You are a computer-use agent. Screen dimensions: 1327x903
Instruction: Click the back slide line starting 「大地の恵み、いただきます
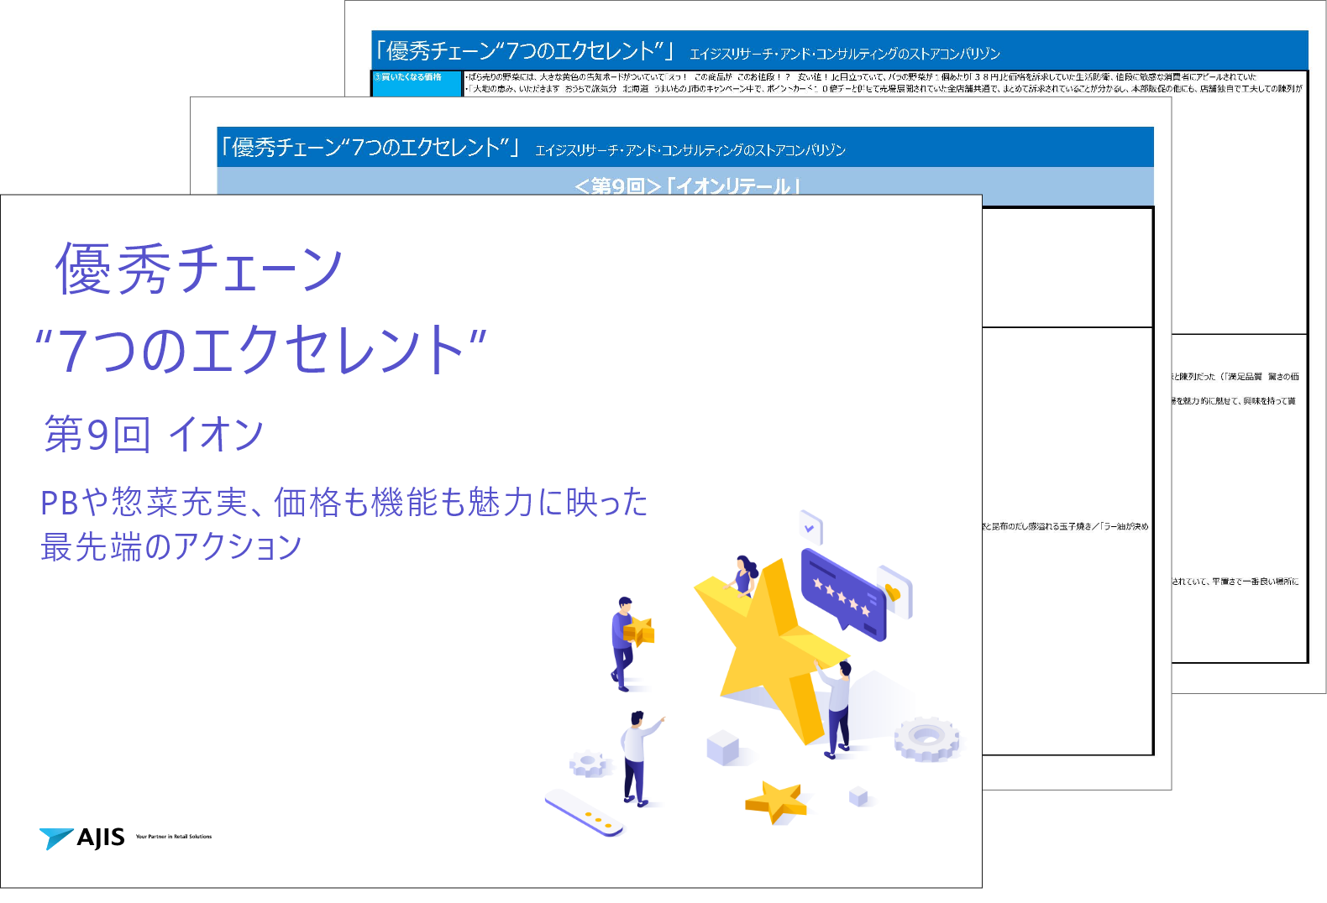coord(884,88)
